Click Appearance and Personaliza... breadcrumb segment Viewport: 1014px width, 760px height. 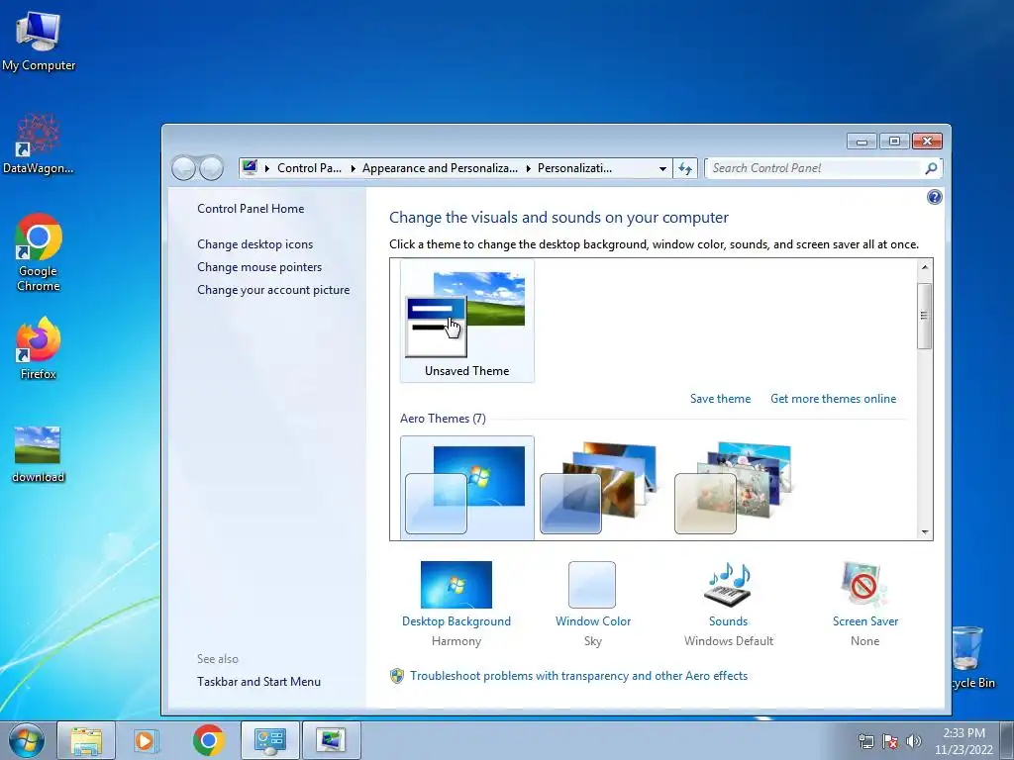(440, 168)
